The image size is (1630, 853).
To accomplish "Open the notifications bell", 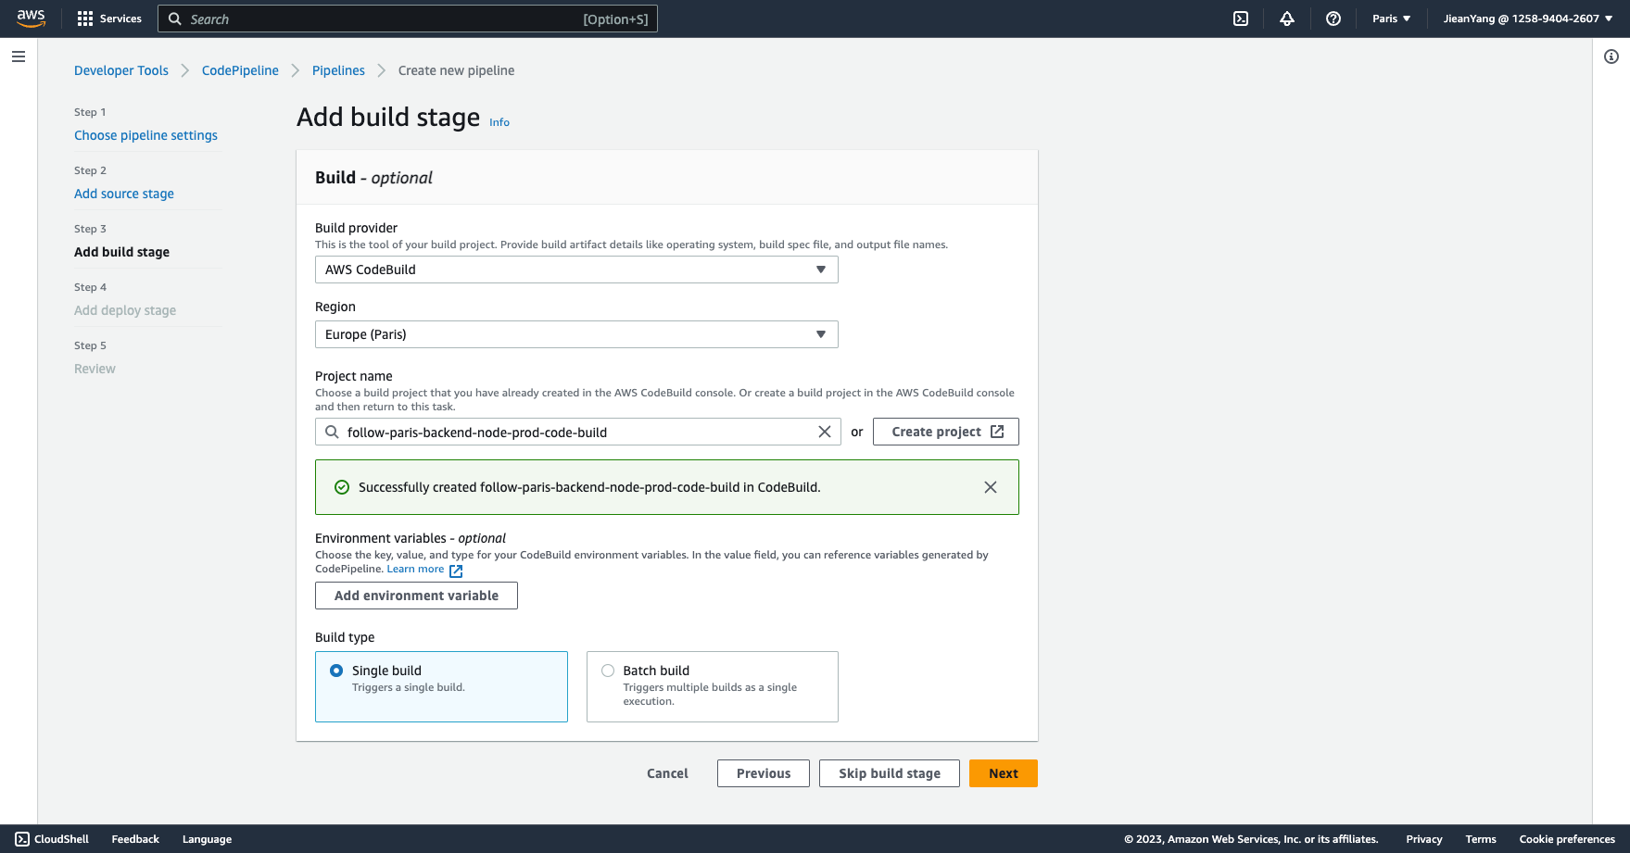I will [x=1287, y=19].
